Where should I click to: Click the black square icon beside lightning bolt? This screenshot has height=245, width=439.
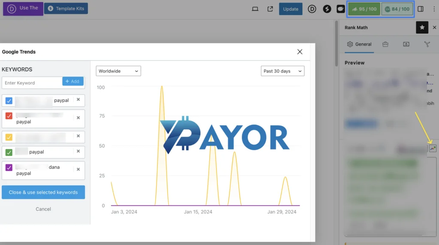click(340, 9)
